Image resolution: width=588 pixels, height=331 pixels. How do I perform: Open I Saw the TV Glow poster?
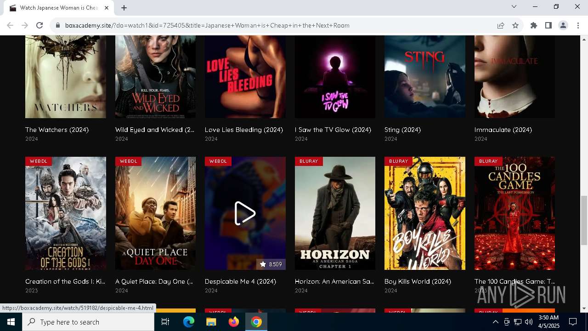pyautogui.click(x=335, y=77)
